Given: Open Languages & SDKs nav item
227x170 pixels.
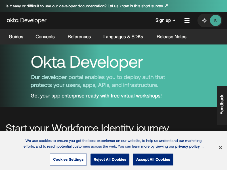Looking at the screenshot, I should point(123,37).
